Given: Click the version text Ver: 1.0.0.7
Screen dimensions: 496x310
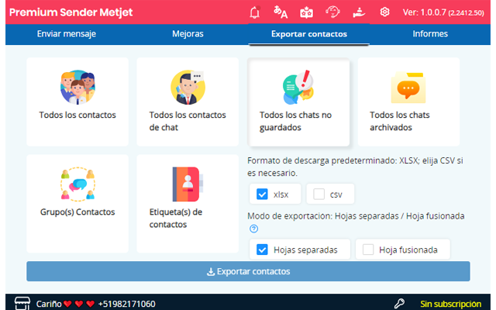Looking at the screenshot, I should coord(443,12).
